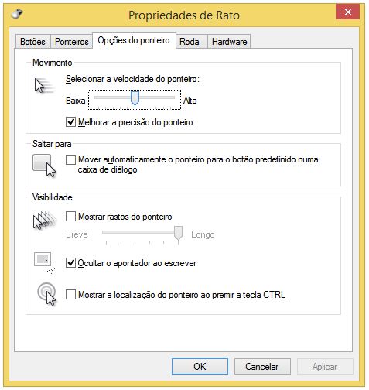Uncheck Melhorar a precisão do ponteiro
369x390 pixels.
[x=70, y=122]
